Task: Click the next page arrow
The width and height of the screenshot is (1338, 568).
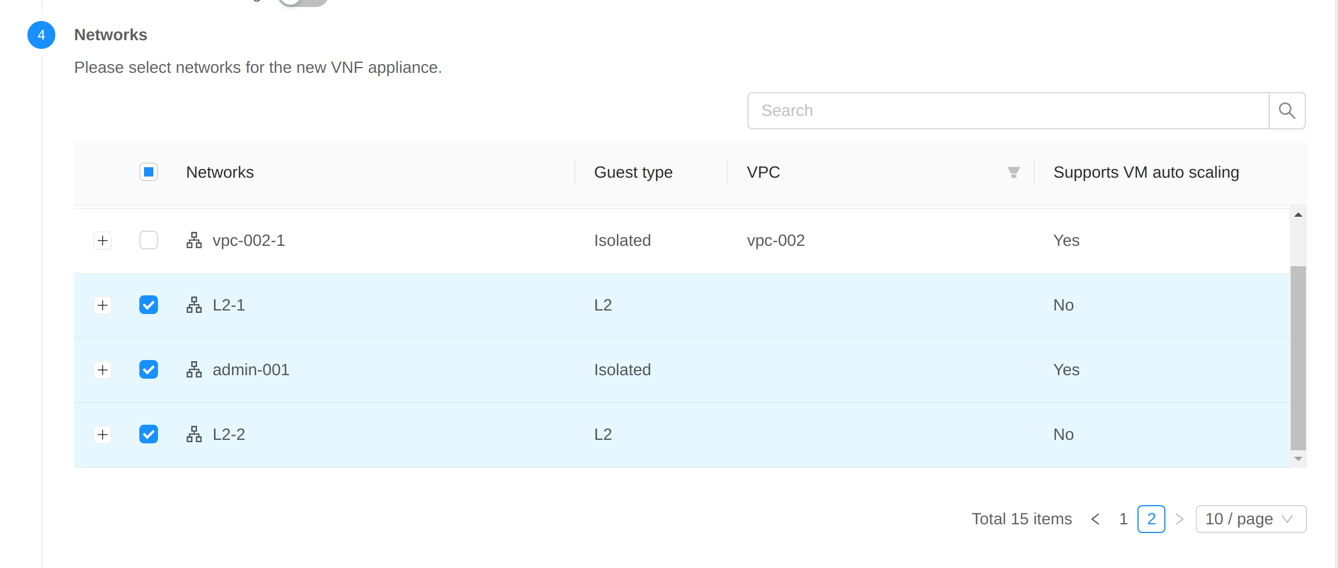Action: pos(1179,518)
